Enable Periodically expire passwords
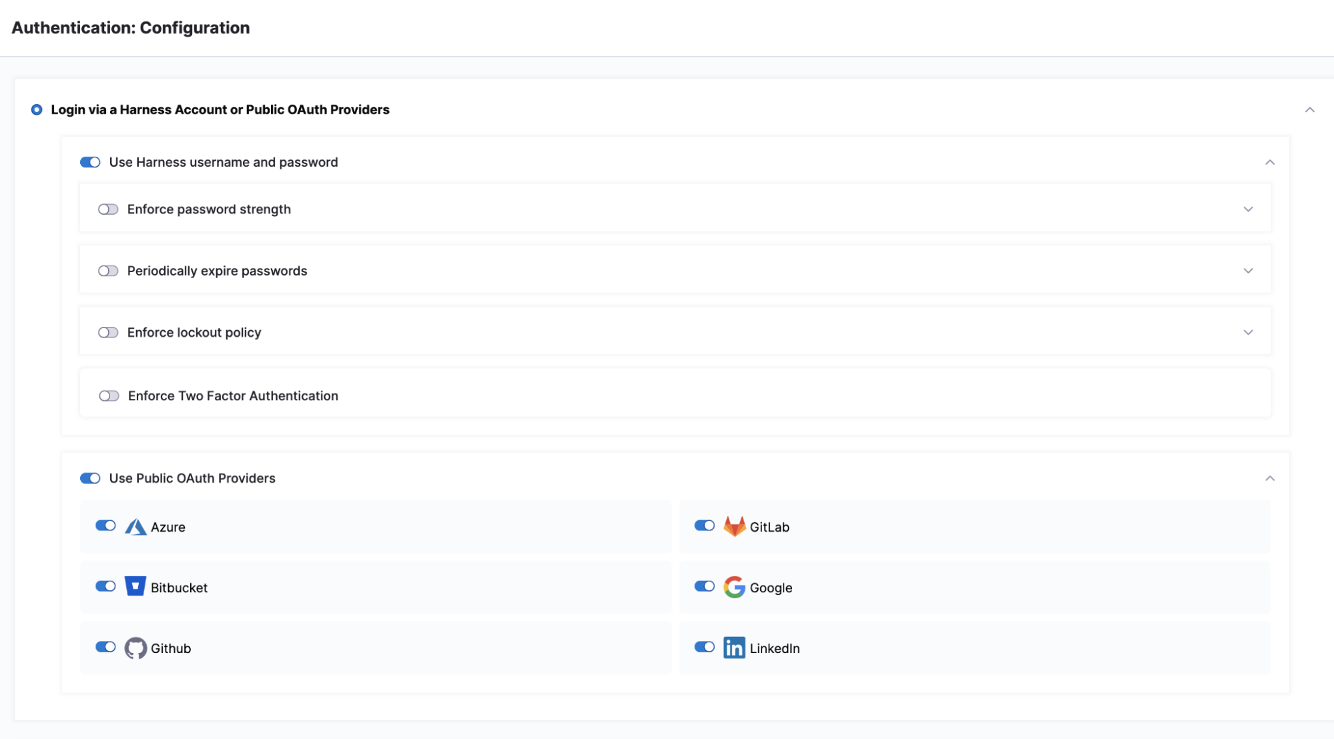 [107, 270]
